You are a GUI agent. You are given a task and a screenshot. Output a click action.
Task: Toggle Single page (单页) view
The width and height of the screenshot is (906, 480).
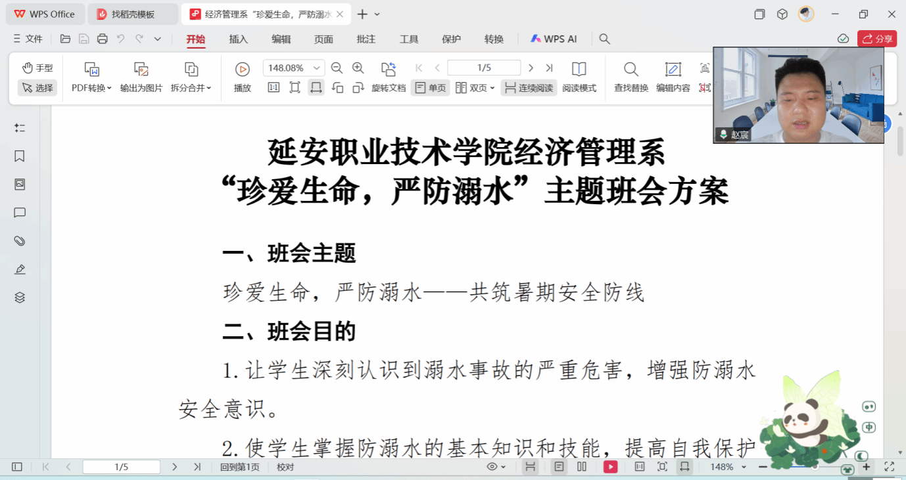coord(430,88)
